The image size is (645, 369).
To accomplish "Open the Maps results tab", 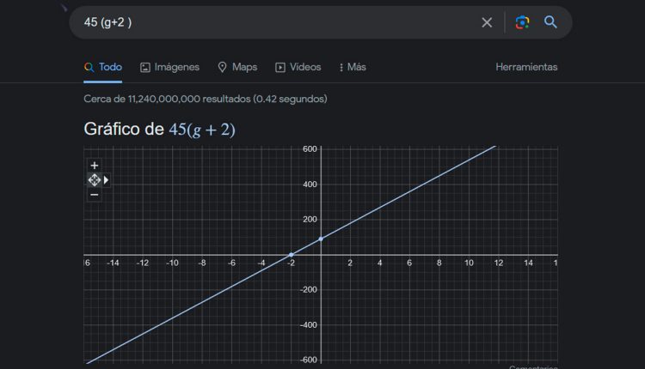I will coord(237,67).
